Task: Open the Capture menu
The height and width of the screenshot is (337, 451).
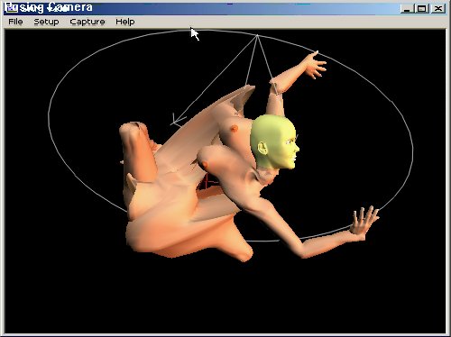Action: [x=87, y=22]
